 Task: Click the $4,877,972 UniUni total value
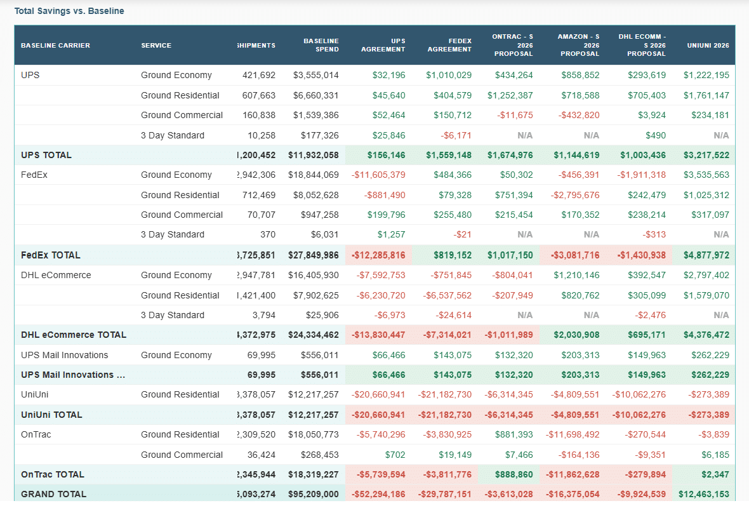click(706, 255)
